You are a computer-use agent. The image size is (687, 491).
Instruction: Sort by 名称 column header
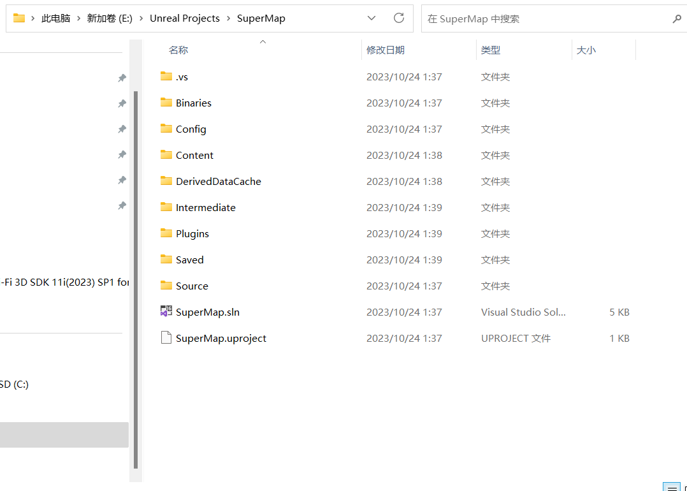coord(178,50)
